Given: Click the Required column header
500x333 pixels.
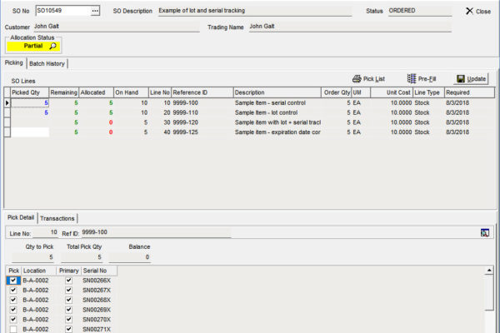Looking at the screenshot, I should (470, 92).
